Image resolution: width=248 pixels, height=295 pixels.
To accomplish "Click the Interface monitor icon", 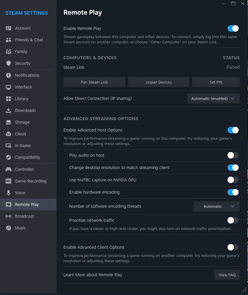I will [8, 87].
